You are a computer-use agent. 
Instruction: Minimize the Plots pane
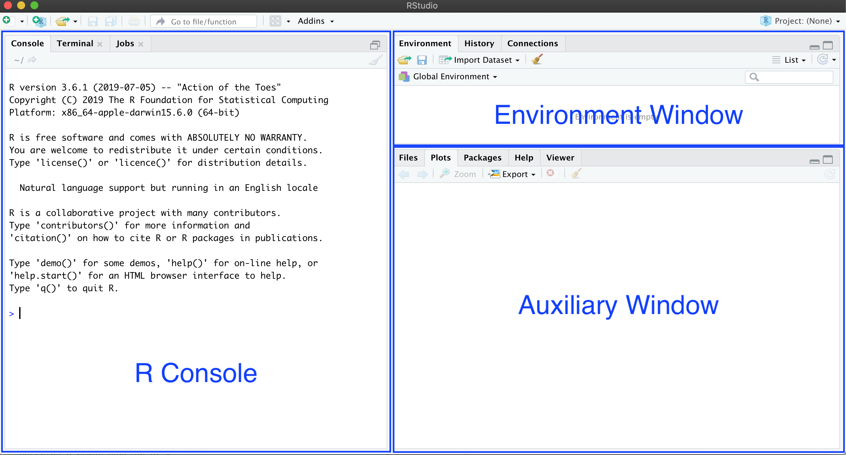click(x=814, y=161)
